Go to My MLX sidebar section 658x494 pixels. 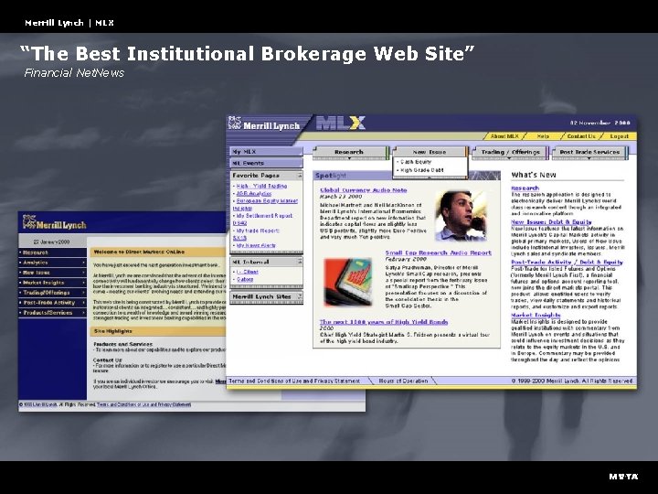point(266,152)
